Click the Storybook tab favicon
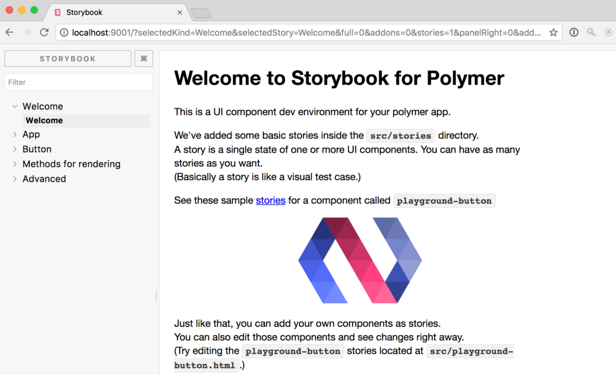 (57, 12)
